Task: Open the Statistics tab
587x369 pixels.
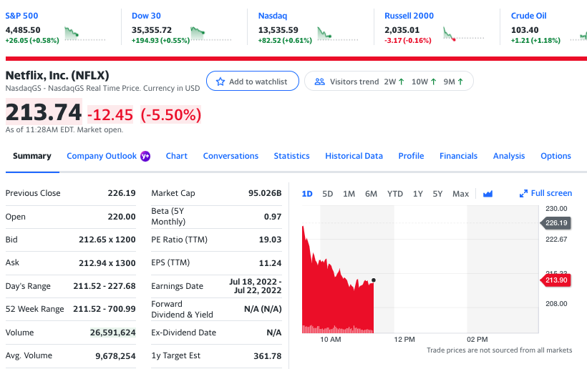Action: pos(291,156)
